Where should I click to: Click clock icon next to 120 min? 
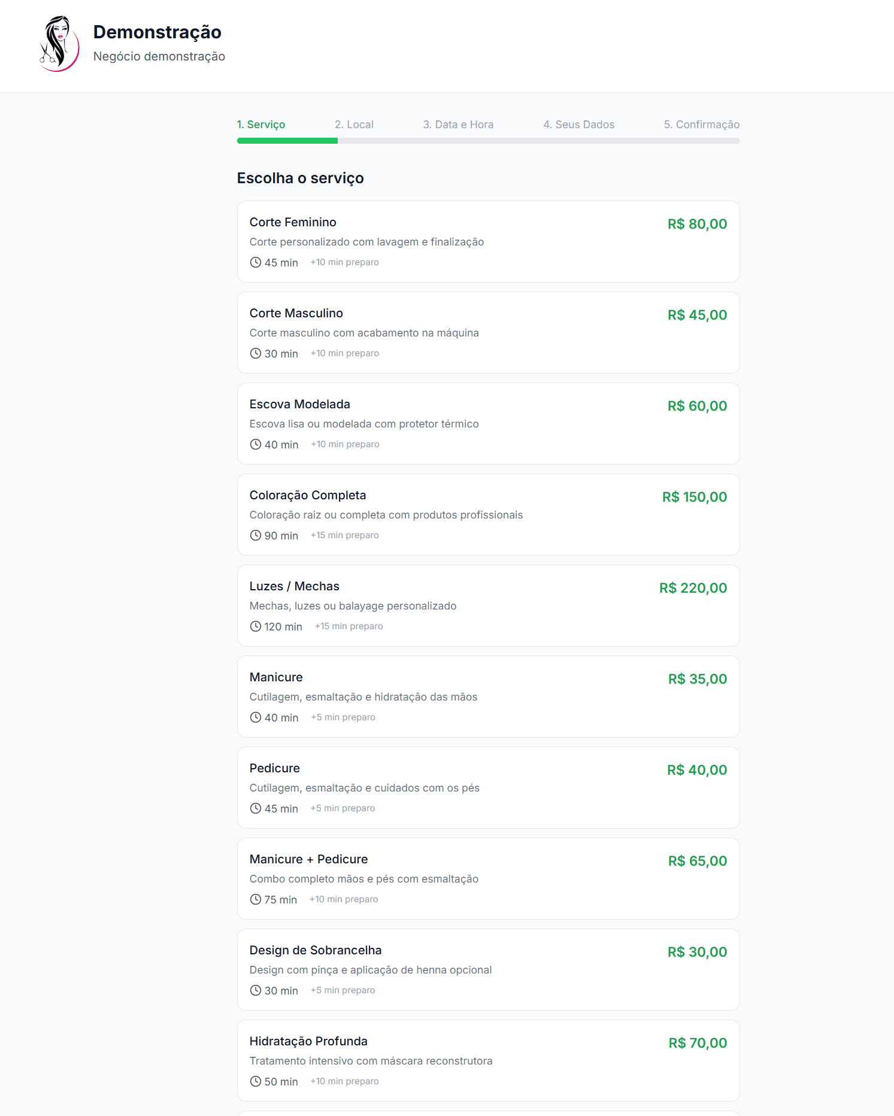click(256, 626)
